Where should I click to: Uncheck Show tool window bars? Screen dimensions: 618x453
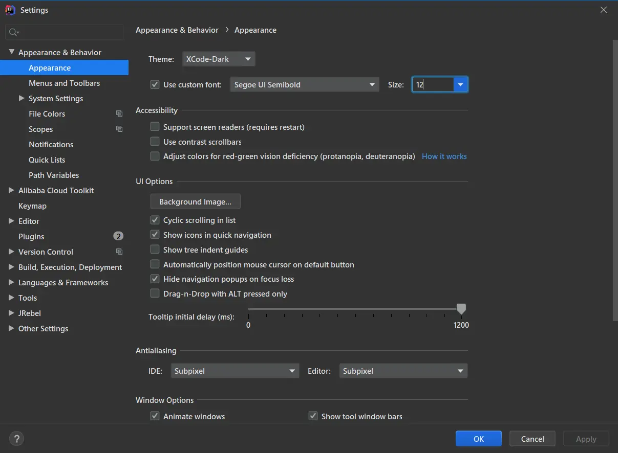point(313,416)
